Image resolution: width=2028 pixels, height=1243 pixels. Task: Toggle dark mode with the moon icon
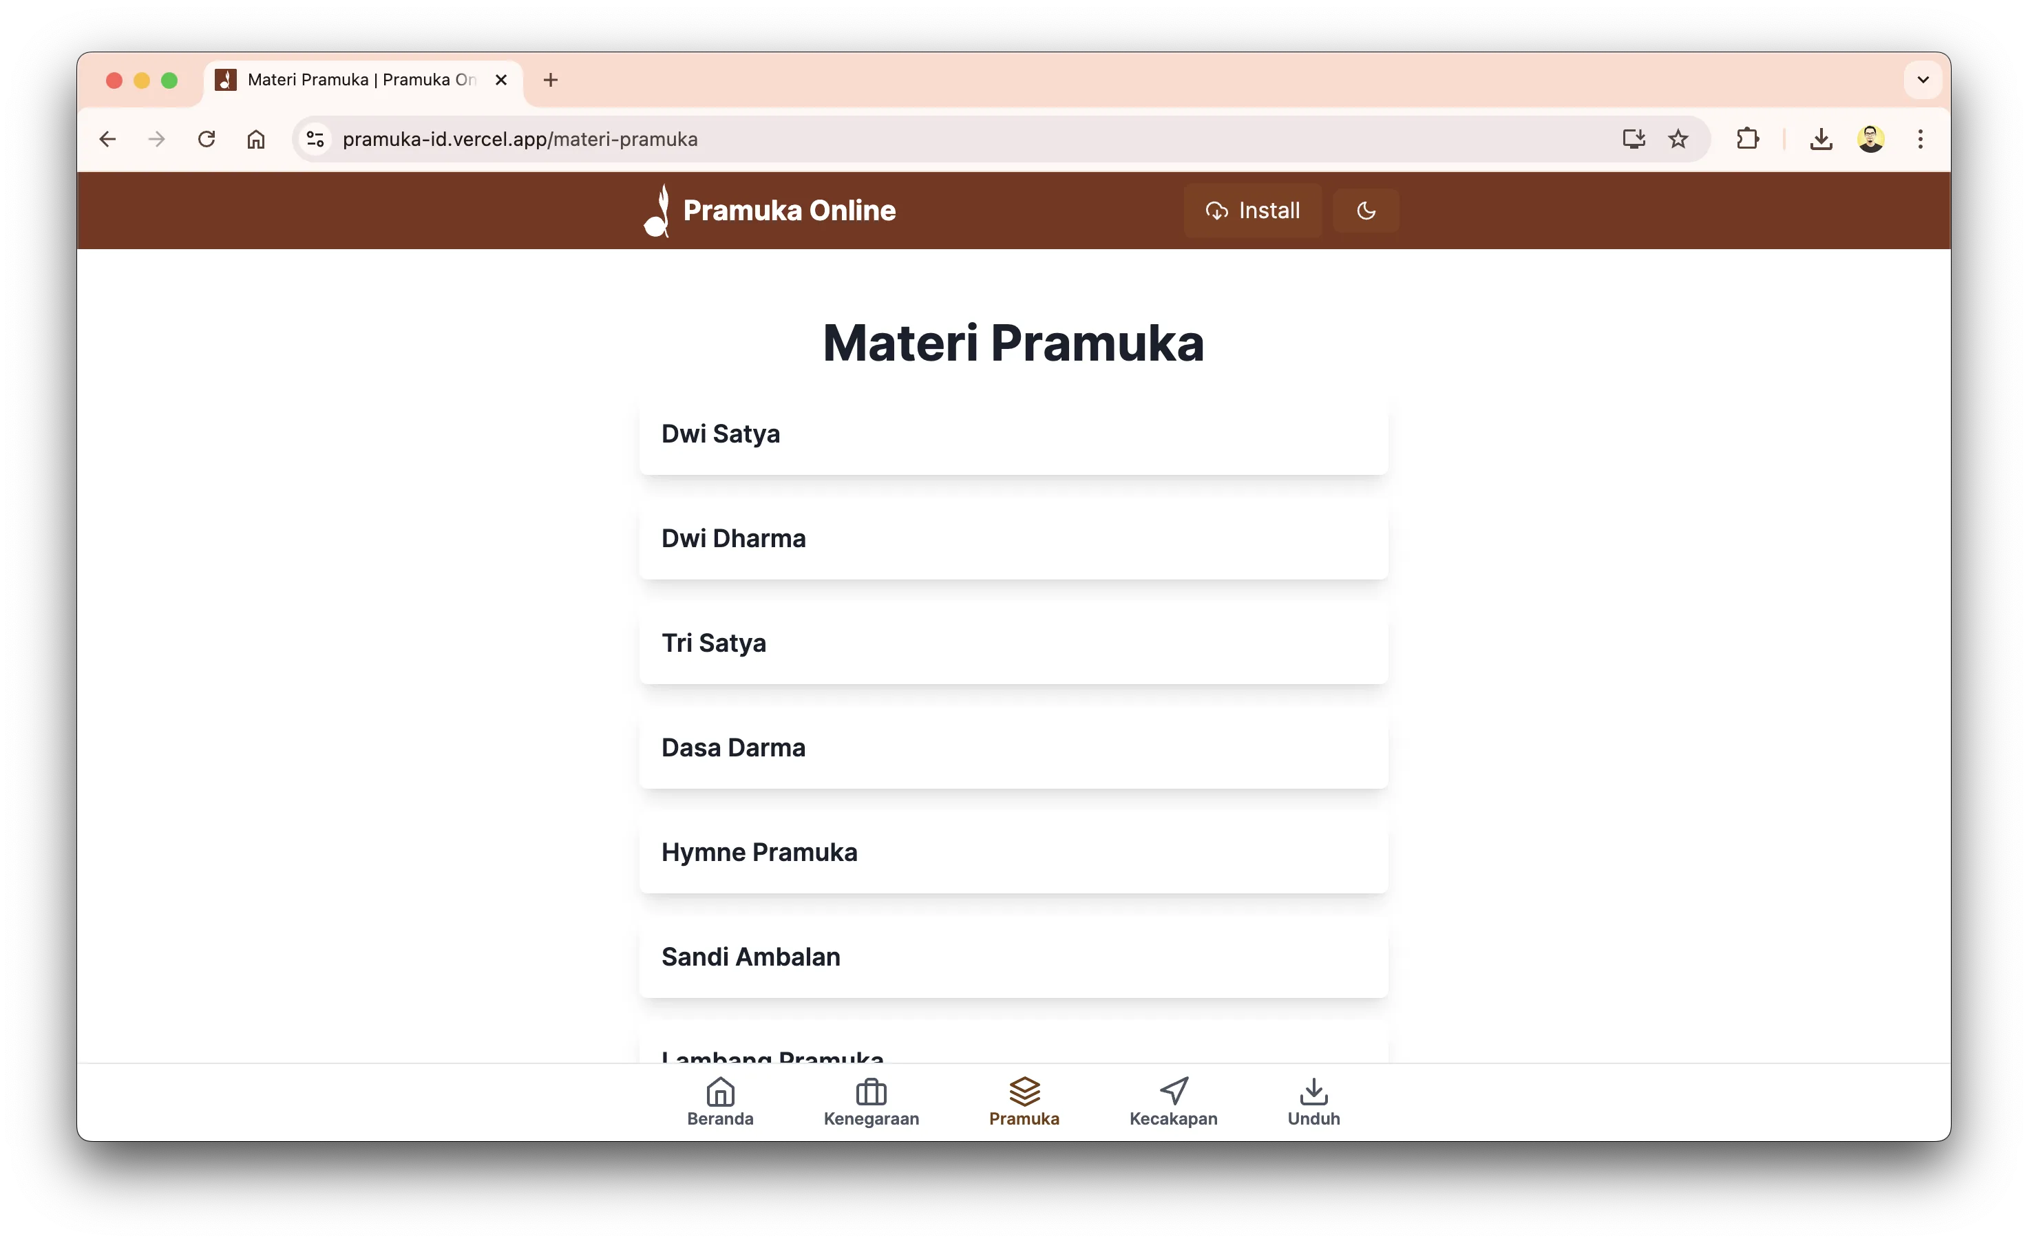(x=1366, y=211)
